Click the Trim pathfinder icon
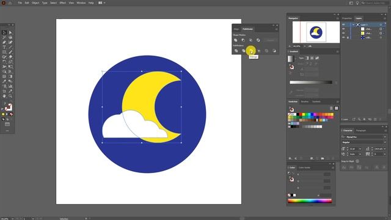 point(244,51)
